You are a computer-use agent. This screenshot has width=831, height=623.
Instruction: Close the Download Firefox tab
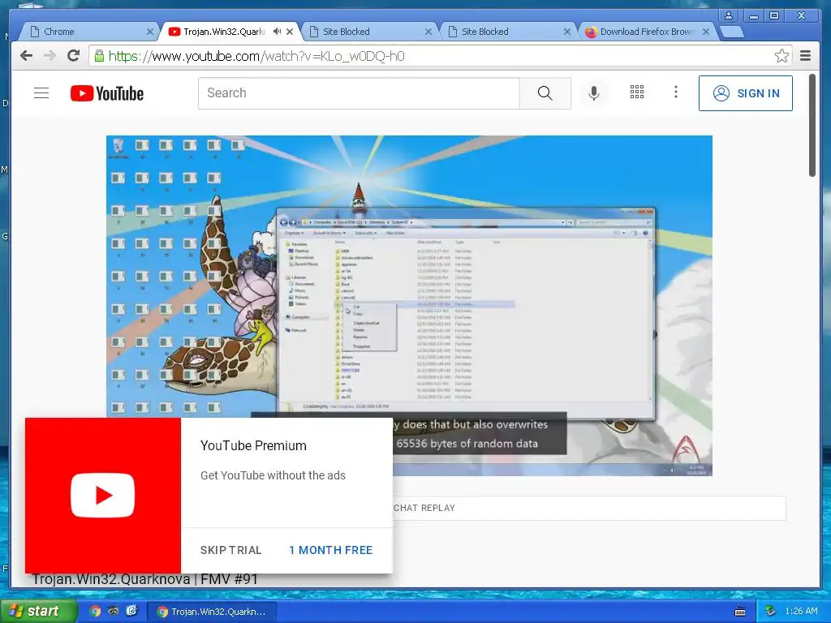[x=705, y=32]
